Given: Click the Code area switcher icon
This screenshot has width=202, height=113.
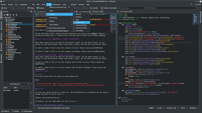Looking at the screenshot, I should 198,4.
